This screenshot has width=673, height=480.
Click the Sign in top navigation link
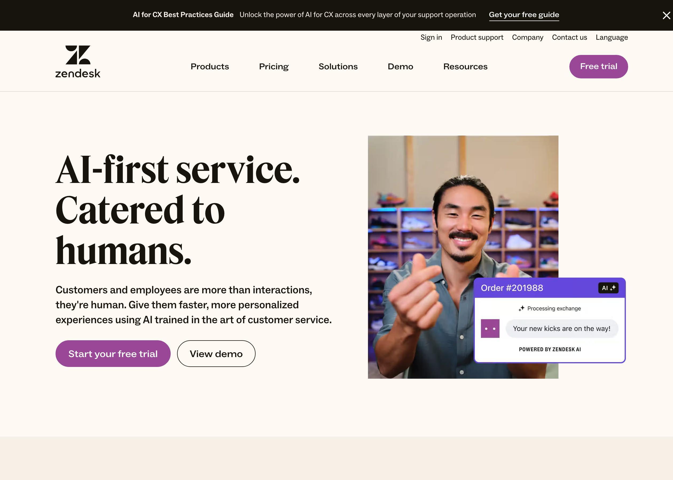[x=431, y=37]
